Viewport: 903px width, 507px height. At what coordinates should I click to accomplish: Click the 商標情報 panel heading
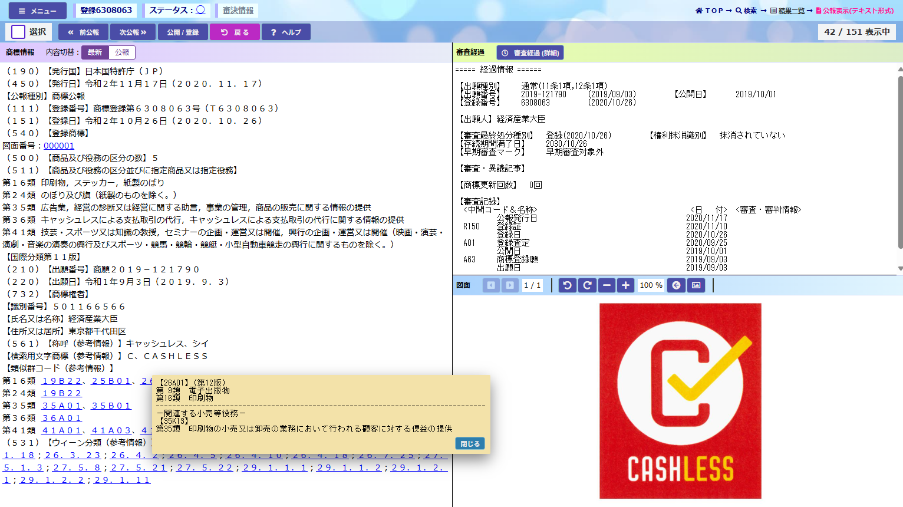tap(20, 52)
